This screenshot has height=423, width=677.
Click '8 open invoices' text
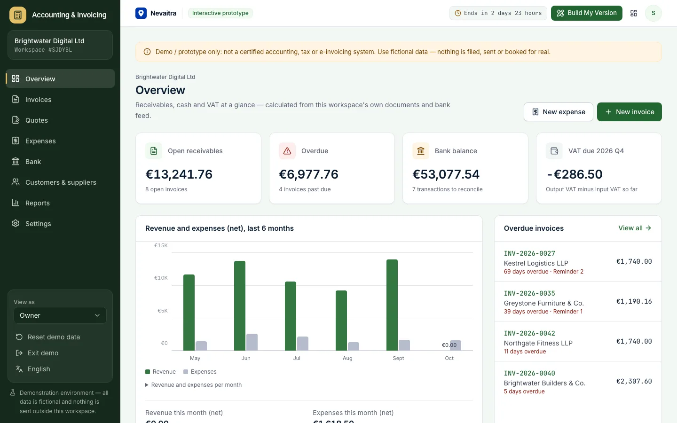[x=166, y=189]
